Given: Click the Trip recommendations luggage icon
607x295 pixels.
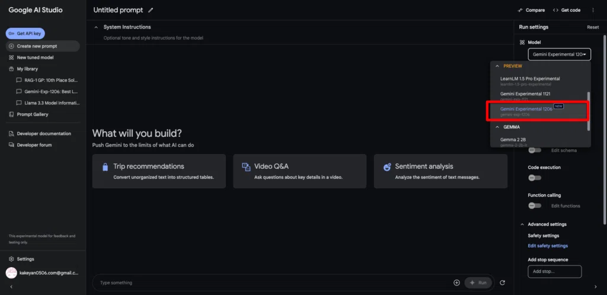Looking at the screenshot, I should coord(105,167).
